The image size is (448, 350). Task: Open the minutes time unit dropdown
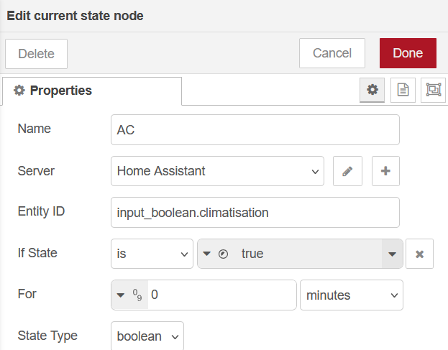351,295
